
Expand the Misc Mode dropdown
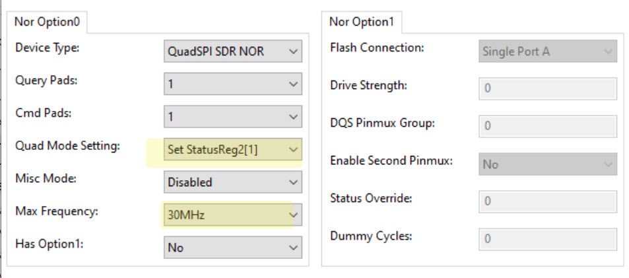(x=233, y=182)
